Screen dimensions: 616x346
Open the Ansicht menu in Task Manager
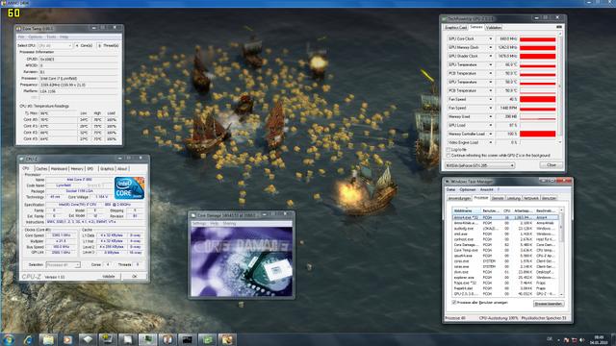pyautogui.click(x=486, y=189)
